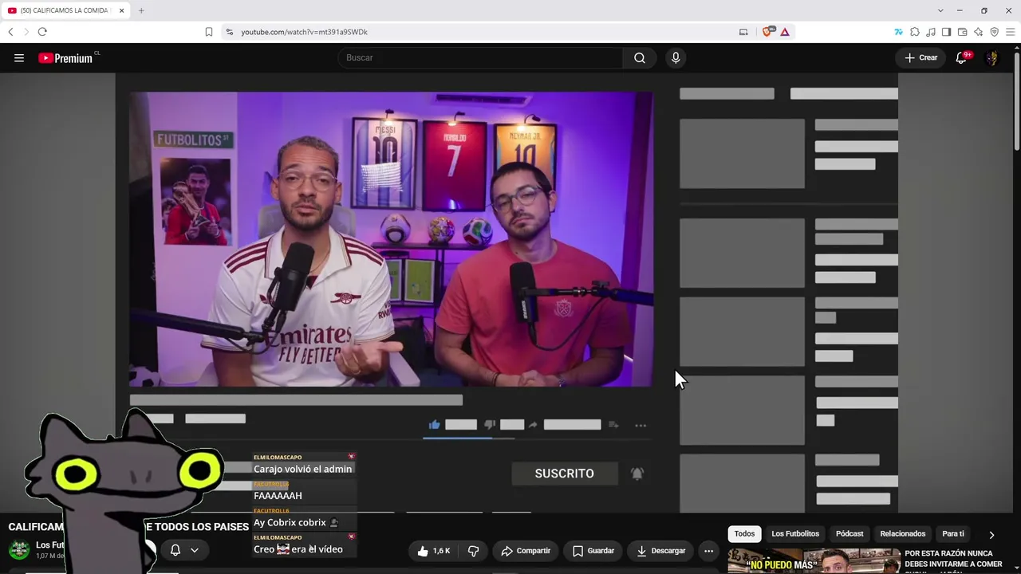Reload the page
1021x574 pixels.
tap(42, 32)
